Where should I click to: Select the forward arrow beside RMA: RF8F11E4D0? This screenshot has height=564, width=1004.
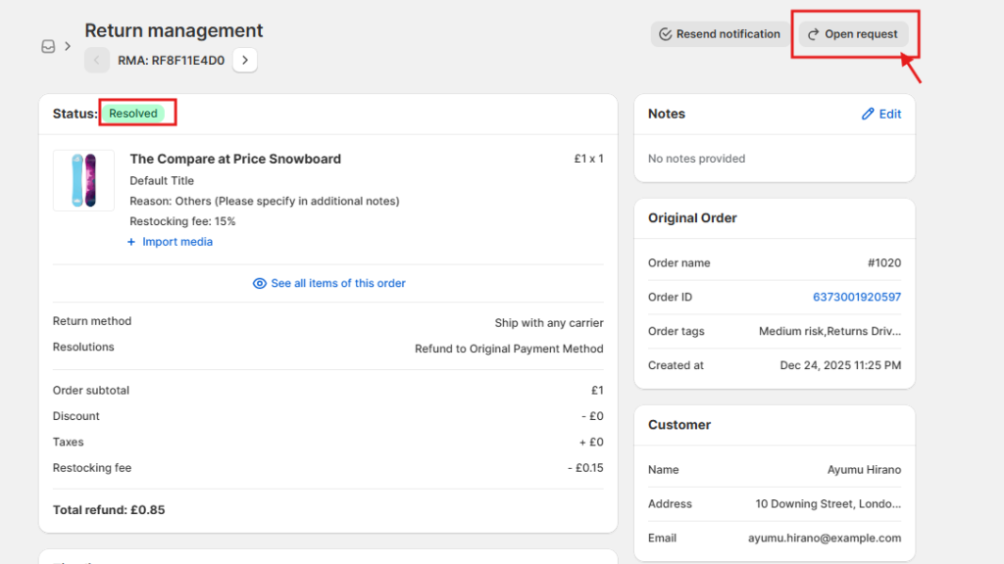pyautogui.click(x=244, y=60)
